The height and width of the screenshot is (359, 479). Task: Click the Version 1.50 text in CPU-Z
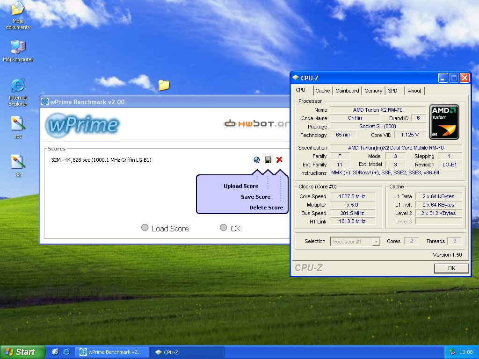coord(447,255)
